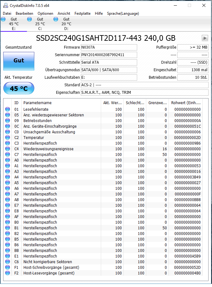Click the Seriennummer field
The image size is (212, 287).
click(x=109, y=55)
